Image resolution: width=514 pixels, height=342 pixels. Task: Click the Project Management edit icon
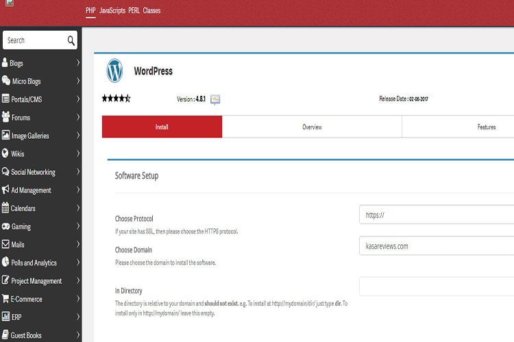pyautogui.click(x=5, y=280)
